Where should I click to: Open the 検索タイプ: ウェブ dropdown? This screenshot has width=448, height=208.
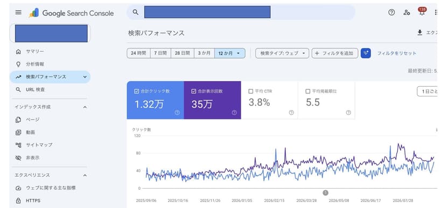click(x=282, y=53)
